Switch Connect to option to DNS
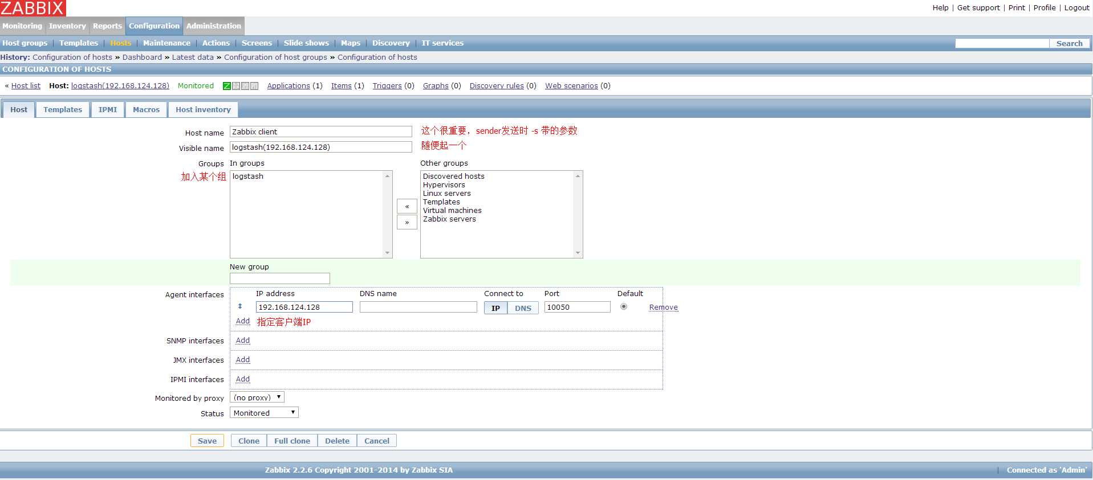1093x480 pixels. point(523,308)
